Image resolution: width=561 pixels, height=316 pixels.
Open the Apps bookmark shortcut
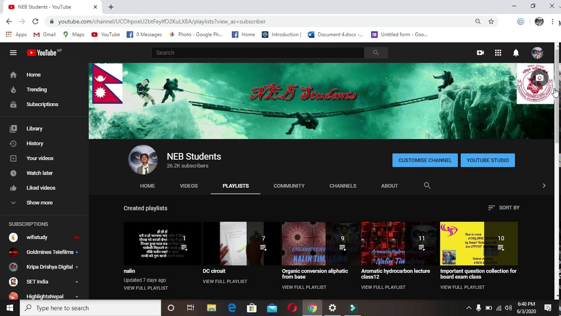click(x=16, y=35)
